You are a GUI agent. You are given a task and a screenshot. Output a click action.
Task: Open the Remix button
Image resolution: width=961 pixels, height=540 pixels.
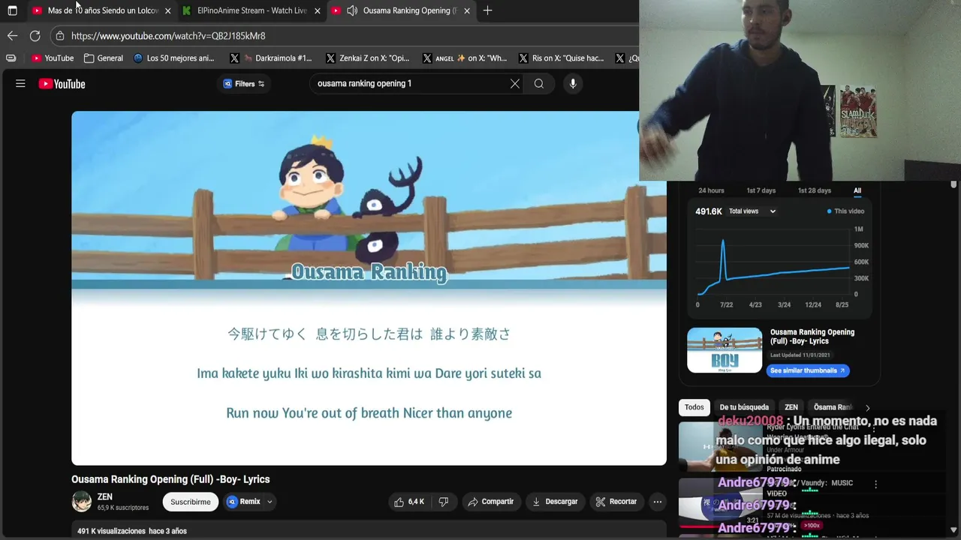(x=244, y=502)
